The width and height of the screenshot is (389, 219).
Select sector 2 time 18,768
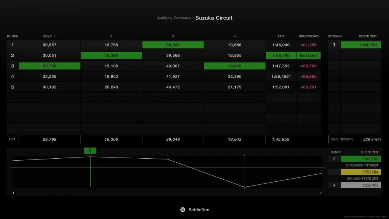[111, 45]
